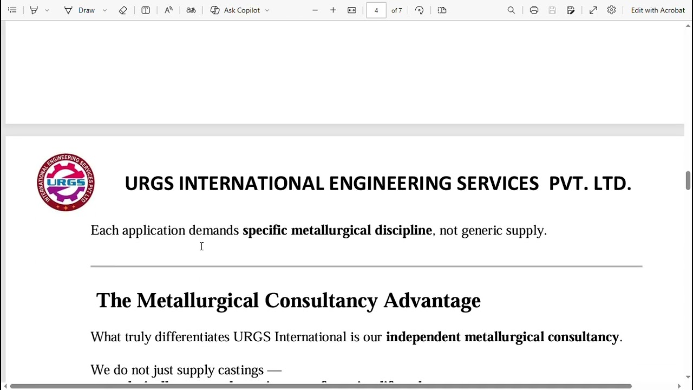
Task: Click the Save as icon
Action: click(571, 10)
